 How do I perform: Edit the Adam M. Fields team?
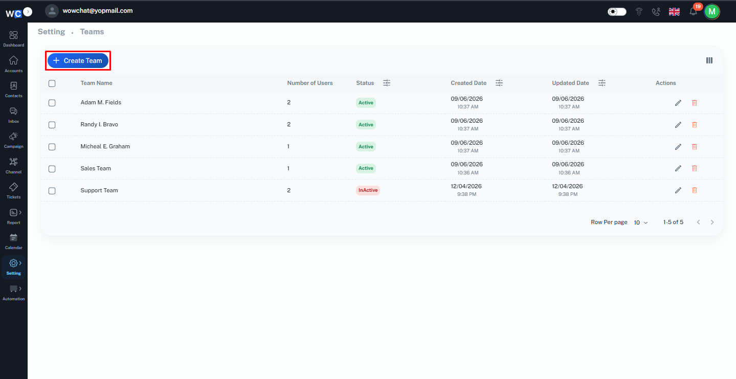pyautogui.click(x=678, y=103)
